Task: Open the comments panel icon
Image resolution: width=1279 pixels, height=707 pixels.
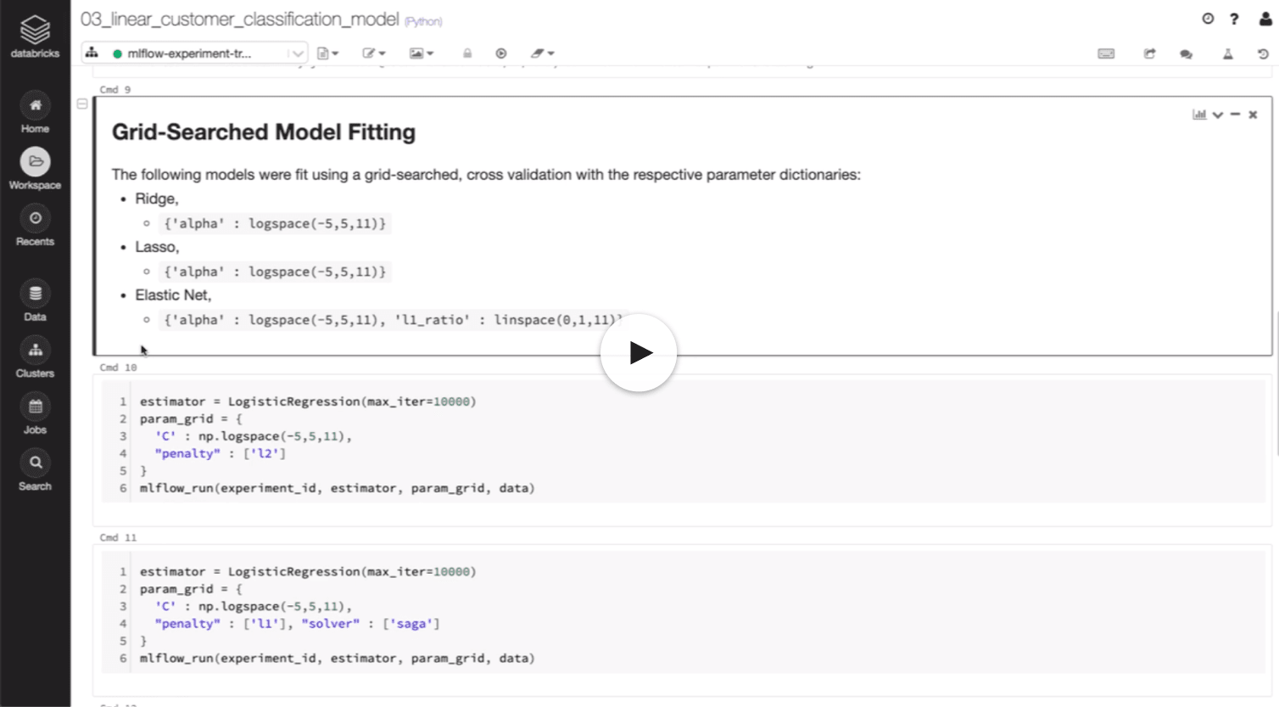Action: coord(1186,53)
